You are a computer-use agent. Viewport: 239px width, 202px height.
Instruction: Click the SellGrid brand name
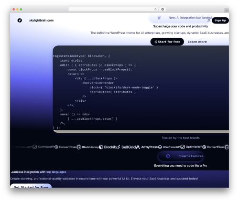point(129,147)
